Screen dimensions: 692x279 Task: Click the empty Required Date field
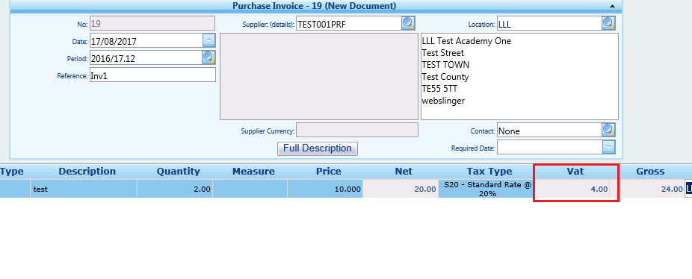(x=549, y=147)
